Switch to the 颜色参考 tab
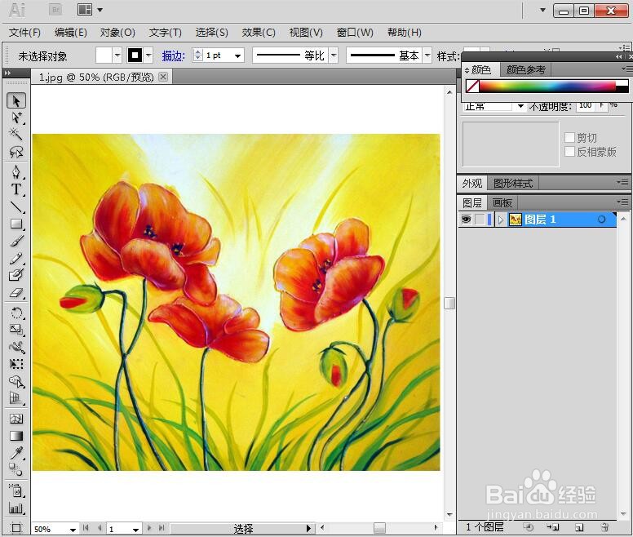 coord(525,70)
